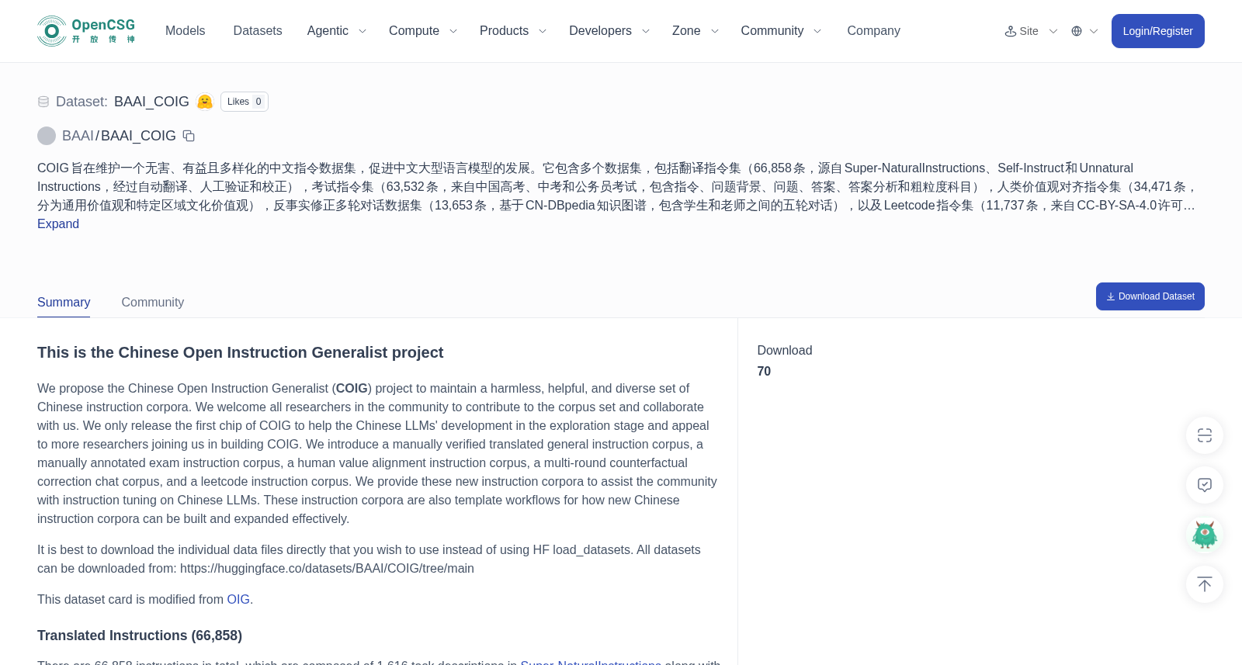This screenshot has height=665, width=1242.
Task: Select the Summary tab
Action: (64, 303)
